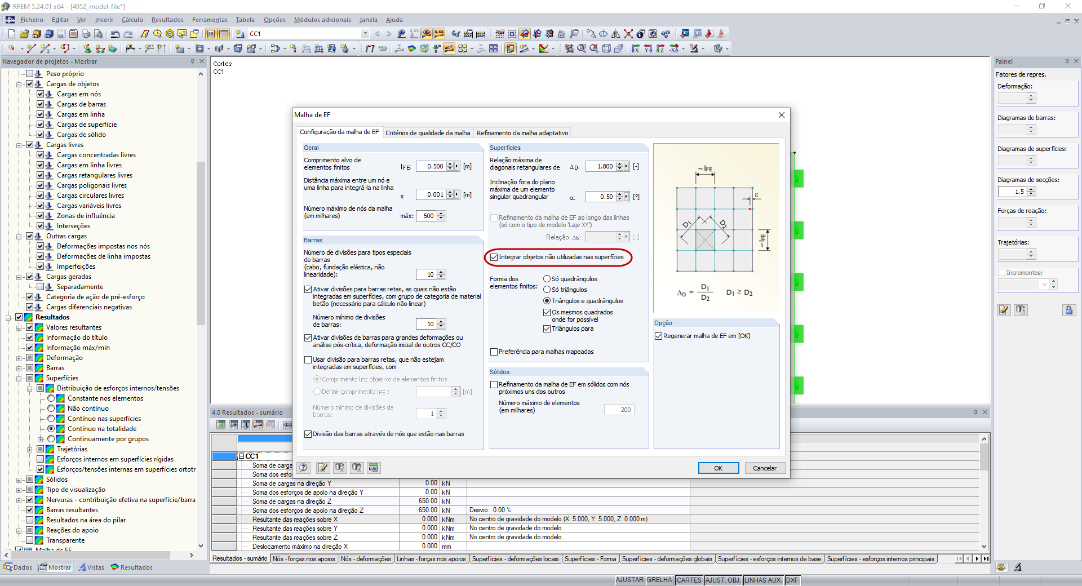1082x586 pixels.
Task: Toggle 'Regenerar malha de EF em [OK]'
Action: click(658, 336)
